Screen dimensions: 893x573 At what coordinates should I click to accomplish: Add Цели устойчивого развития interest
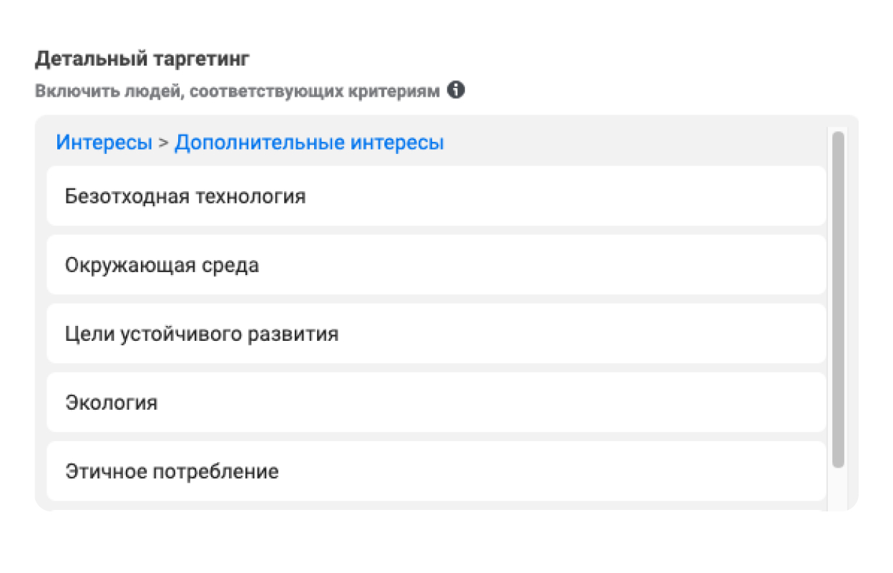(x=436, y=334)
